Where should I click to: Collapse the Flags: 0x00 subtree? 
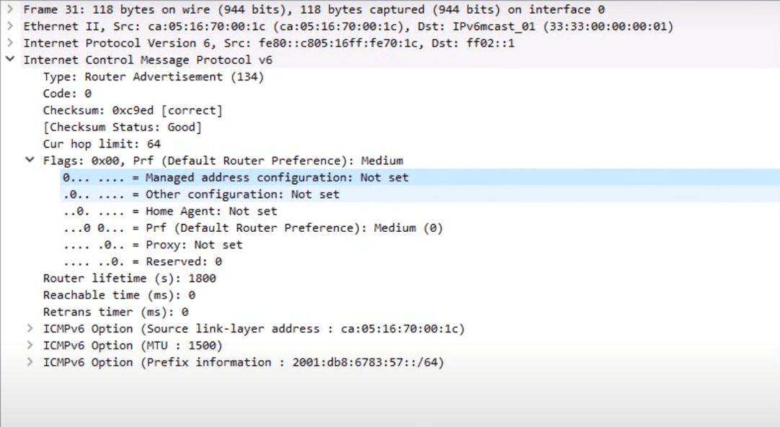click(x=30, y=161)
